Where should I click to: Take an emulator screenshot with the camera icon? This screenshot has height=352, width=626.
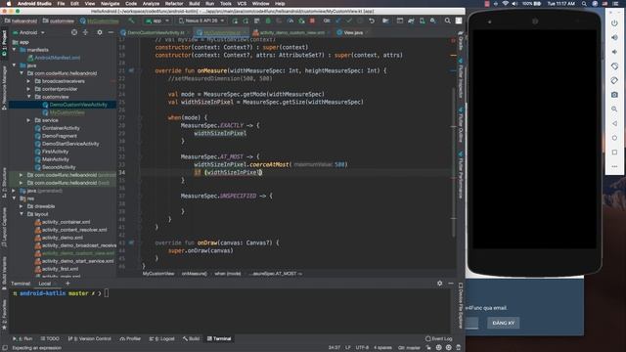click(x=614, y=95)
